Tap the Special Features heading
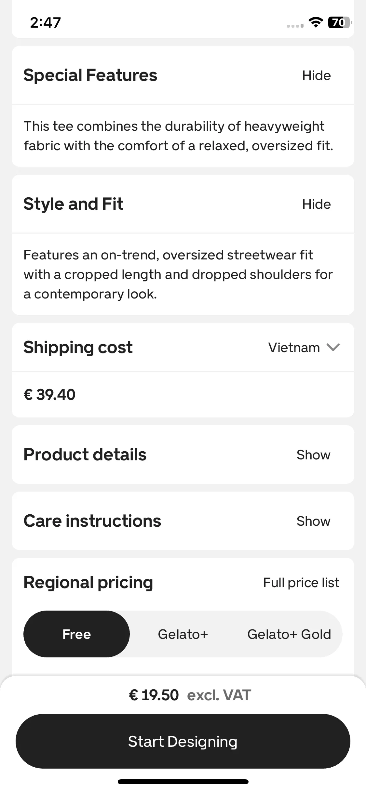This screenshot has height=792, width=366. pyautogui.click(x=90, y=75)
